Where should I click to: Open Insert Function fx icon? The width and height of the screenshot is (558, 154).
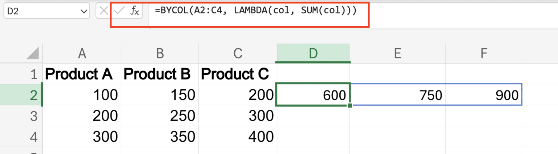[x=134, y=11]
